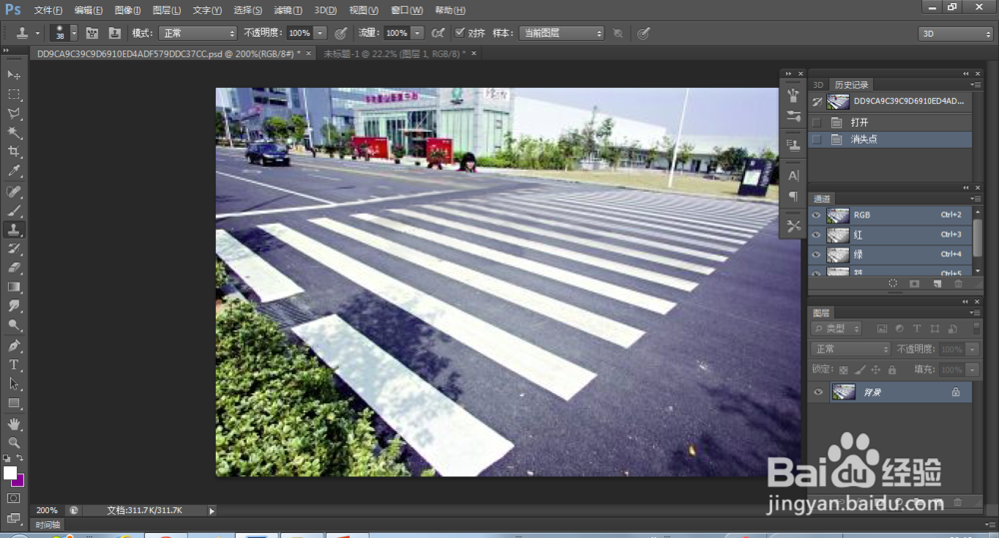
Task: Select the 打开 history state
Action: [891, 122]
